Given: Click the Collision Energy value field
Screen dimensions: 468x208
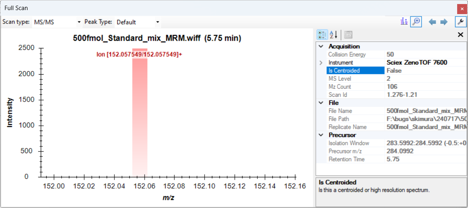Looking at the screenshot, I should [x=425, y=54].
